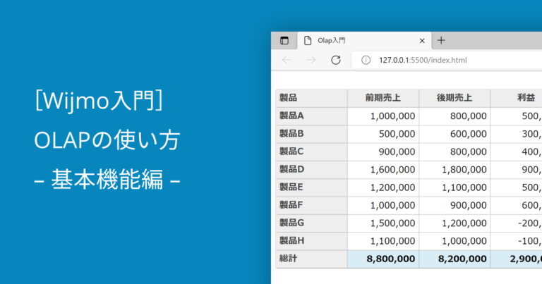Click the [Wijmo入門] title text

(99, 100)
